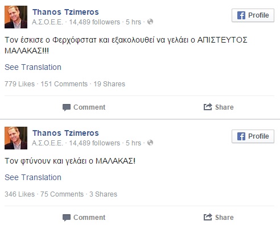The width and height of the screenshot is (280, 225).
Task: View the 346 Likes on second post
Action: [20, 194]
